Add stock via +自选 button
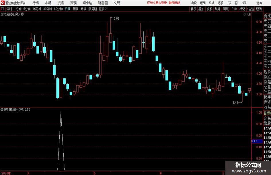 point(251,9)
